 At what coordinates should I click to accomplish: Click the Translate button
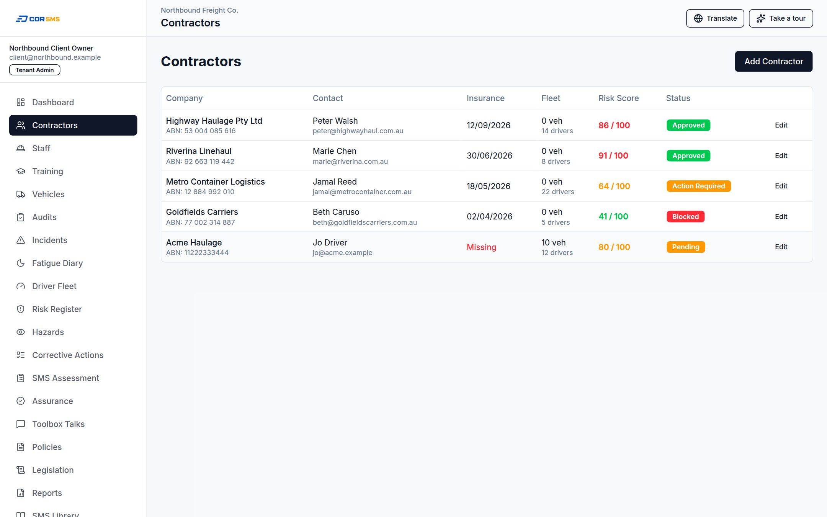coord(715,18)
